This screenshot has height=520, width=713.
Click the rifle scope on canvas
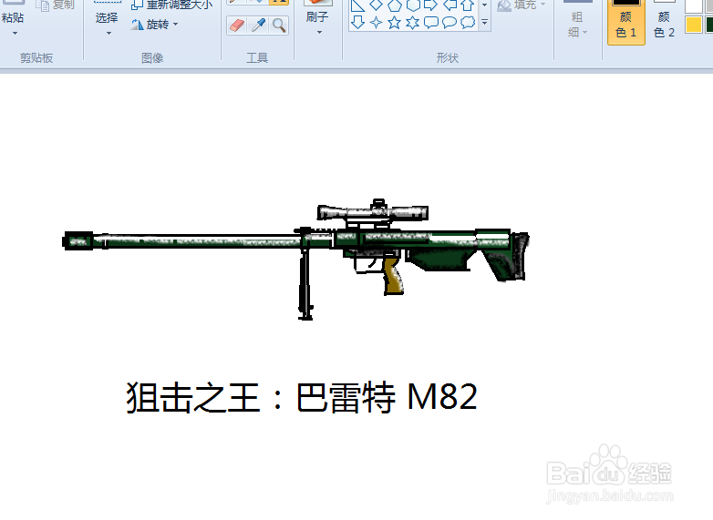[373, 212]
